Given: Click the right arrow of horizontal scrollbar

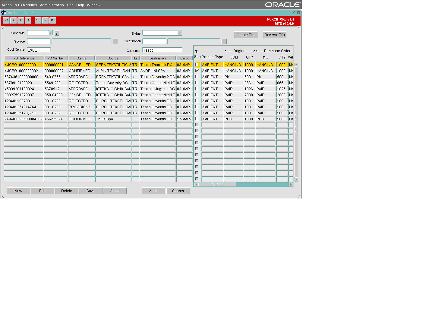Looking at the screenshot, I should 291,184.
